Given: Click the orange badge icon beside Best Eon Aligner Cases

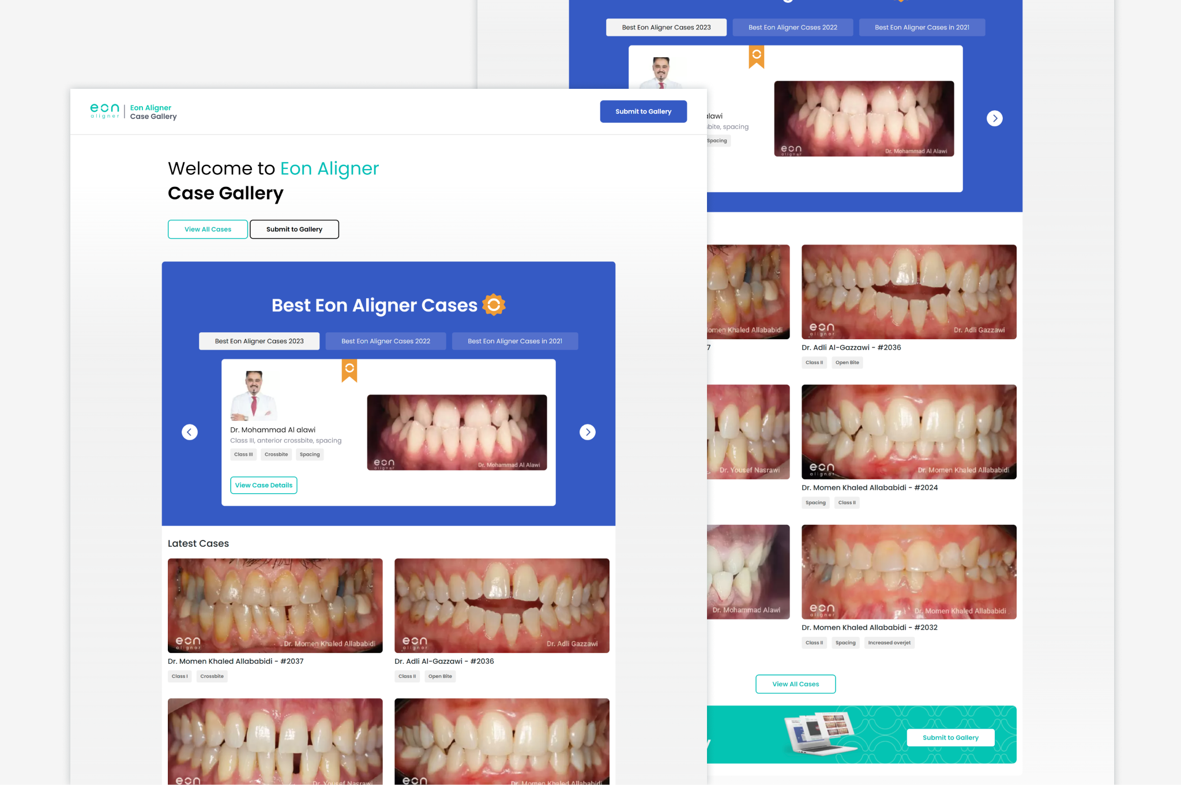Looking at the screenshot, I should pos(494,305).
